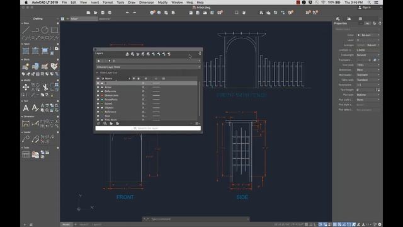The image size is (403, 227).
Task: Click the Sign In button
Action: [x=365, y=8]
